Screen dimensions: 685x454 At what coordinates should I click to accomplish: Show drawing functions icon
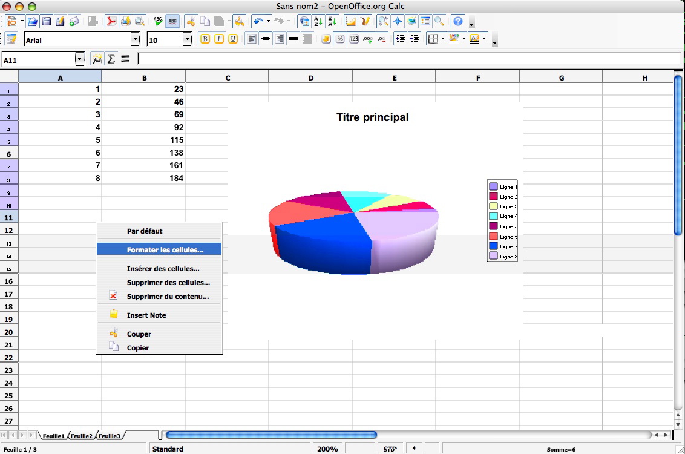pos(365,21)
